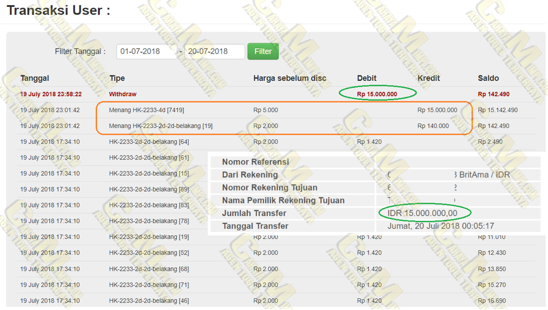The image size is (548, 310).
Task: Select the Harga sebelum disc column header
Action: coord(289,78)
